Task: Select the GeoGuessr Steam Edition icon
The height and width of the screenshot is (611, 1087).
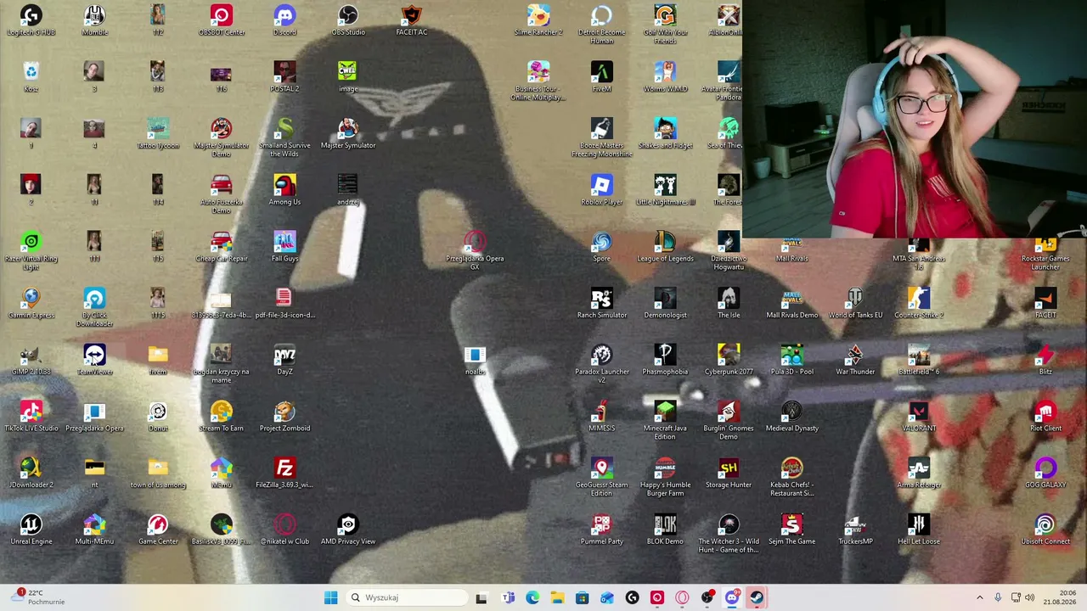Action: point(601,478)
